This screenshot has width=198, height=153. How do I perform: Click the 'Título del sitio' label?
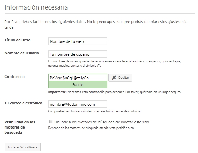17,40
